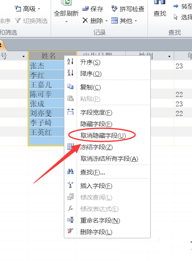Choose 复制(C) in the context menu
Viewport: 192px width, 261px height.
coord(90,87)
